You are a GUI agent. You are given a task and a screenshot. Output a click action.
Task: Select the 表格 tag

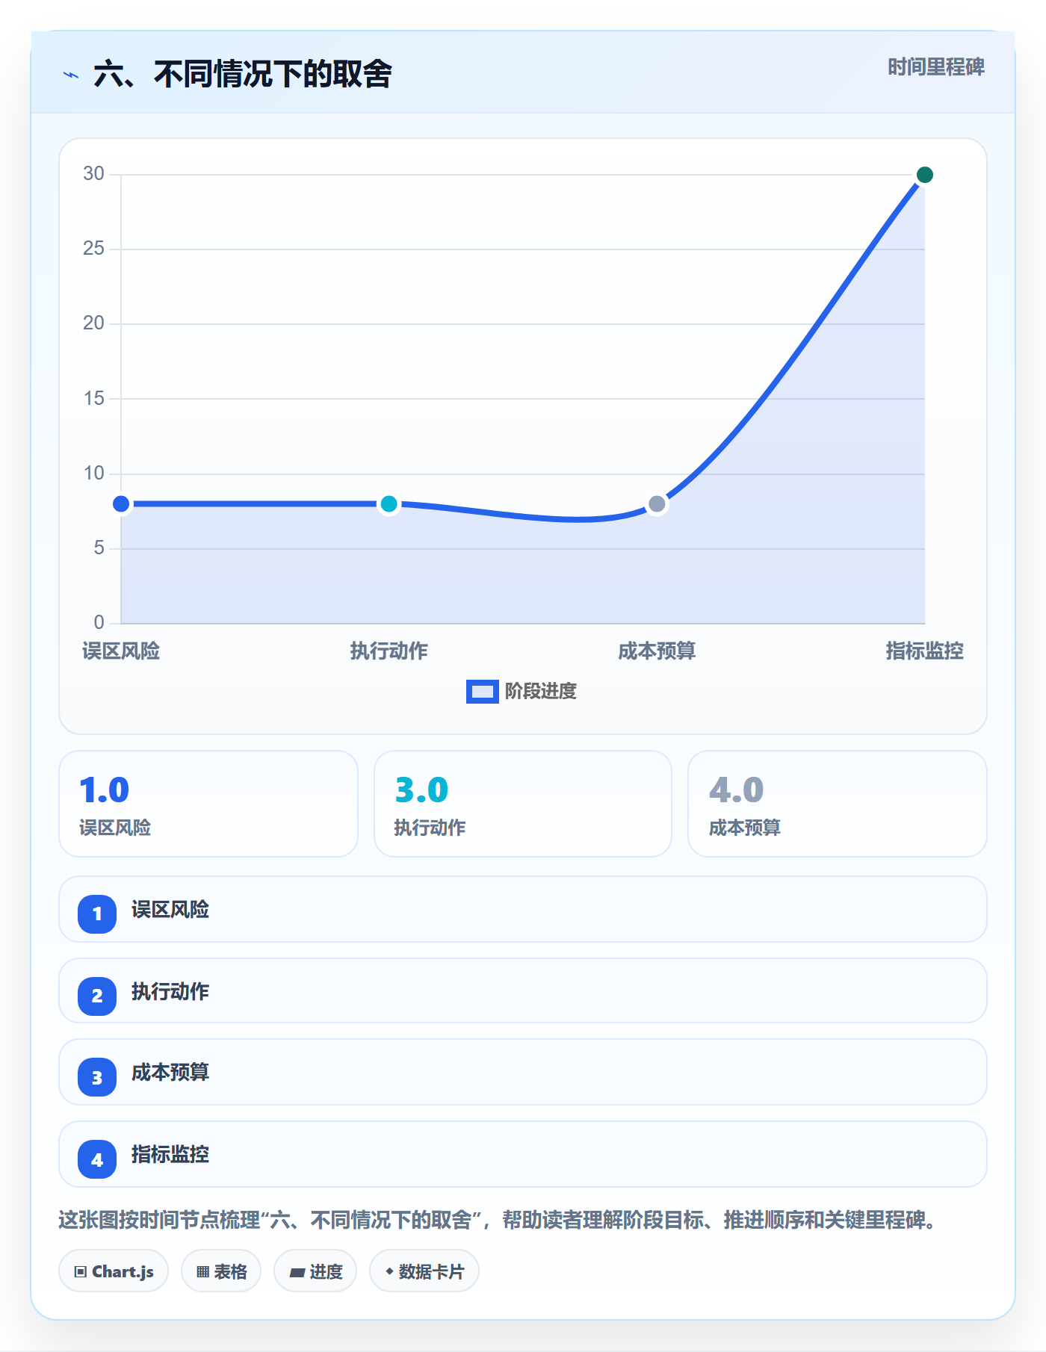[x=221, y=1271]
